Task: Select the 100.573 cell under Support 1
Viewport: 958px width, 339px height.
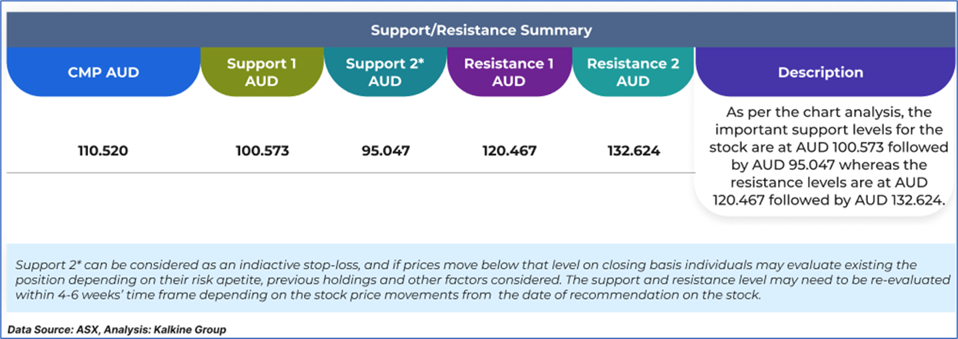Action: pyautogui.click(x=262, y=151)
